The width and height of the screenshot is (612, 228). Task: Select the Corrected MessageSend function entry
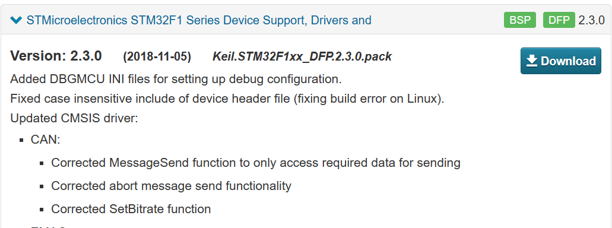256,163
